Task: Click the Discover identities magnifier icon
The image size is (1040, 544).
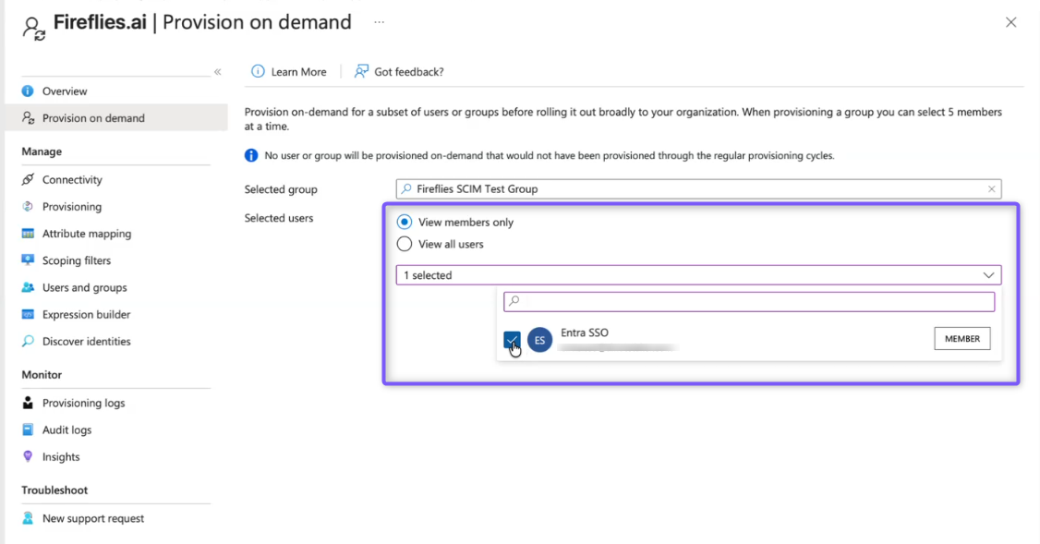Action: (x=27, y=341)
